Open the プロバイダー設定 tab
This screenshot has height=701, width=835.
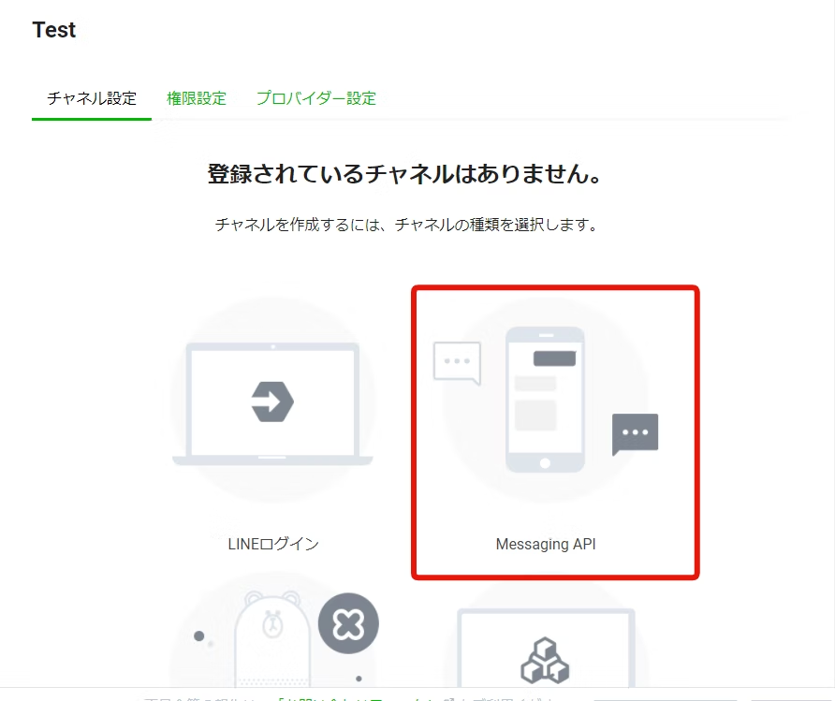[315, 98]
